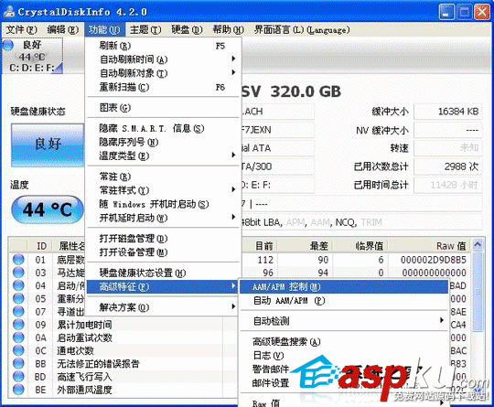
Task: Click status orb for attribute 01 row
Action: (18, 260)
